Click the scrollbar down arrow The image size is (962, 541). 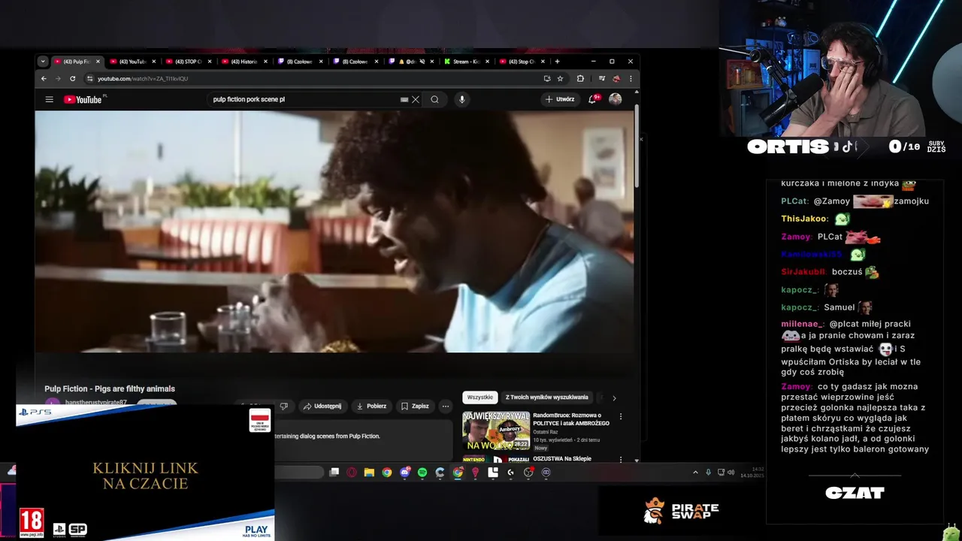pyautogui.click(x=637, y=460)
